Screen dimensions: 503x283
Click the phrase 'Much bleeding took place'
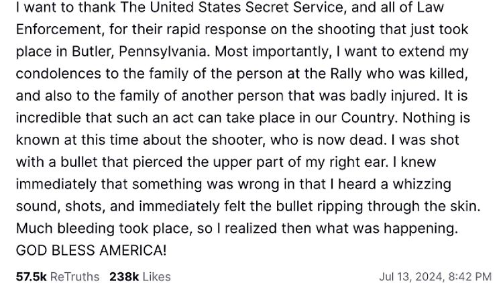coord(104,229)
